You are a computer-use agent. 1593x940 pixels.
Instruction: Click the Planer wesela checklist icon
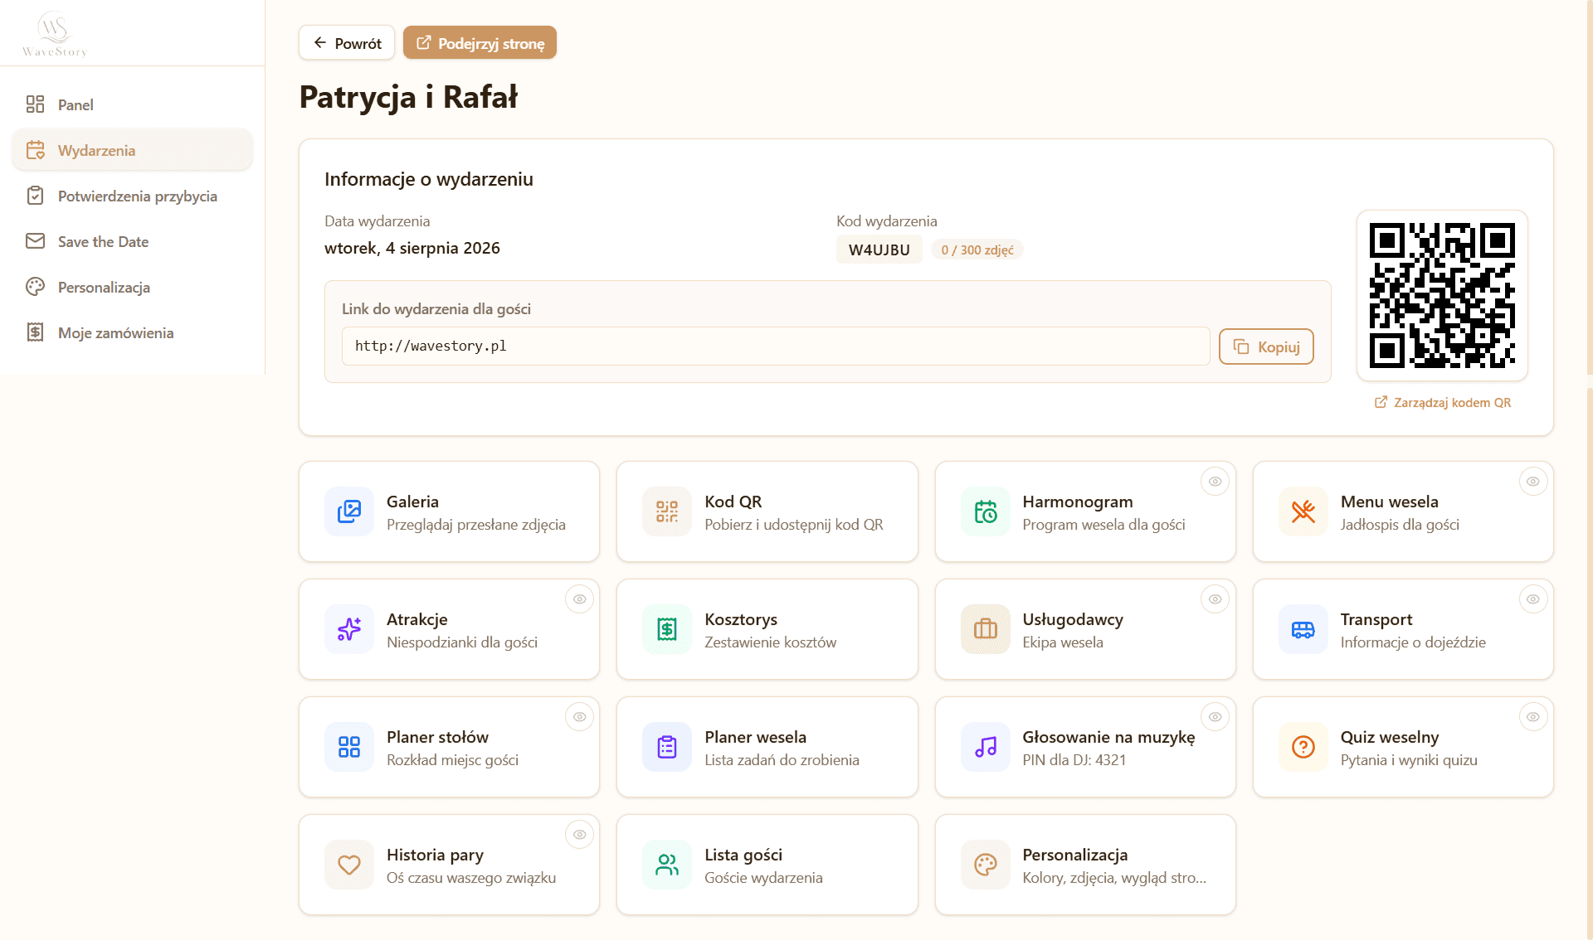coord(667,747)
